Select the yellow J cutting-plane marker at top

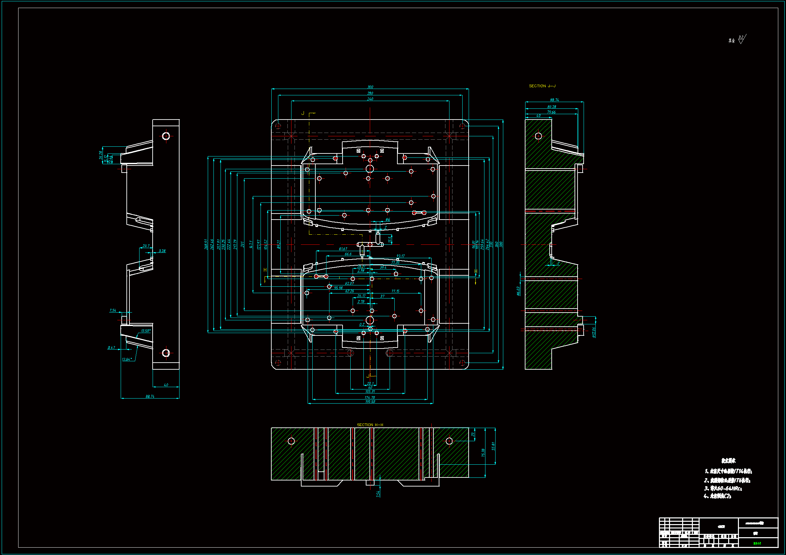[303, 113]
